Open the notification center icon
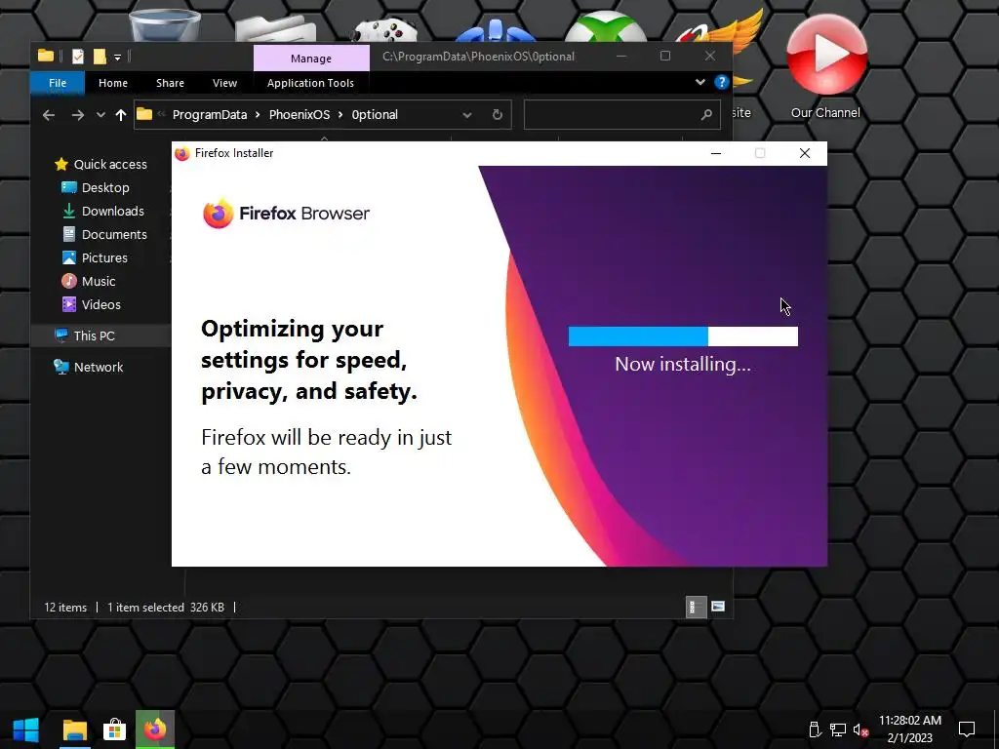The width and height of the screenshot is (999, 749). point(967,729)
